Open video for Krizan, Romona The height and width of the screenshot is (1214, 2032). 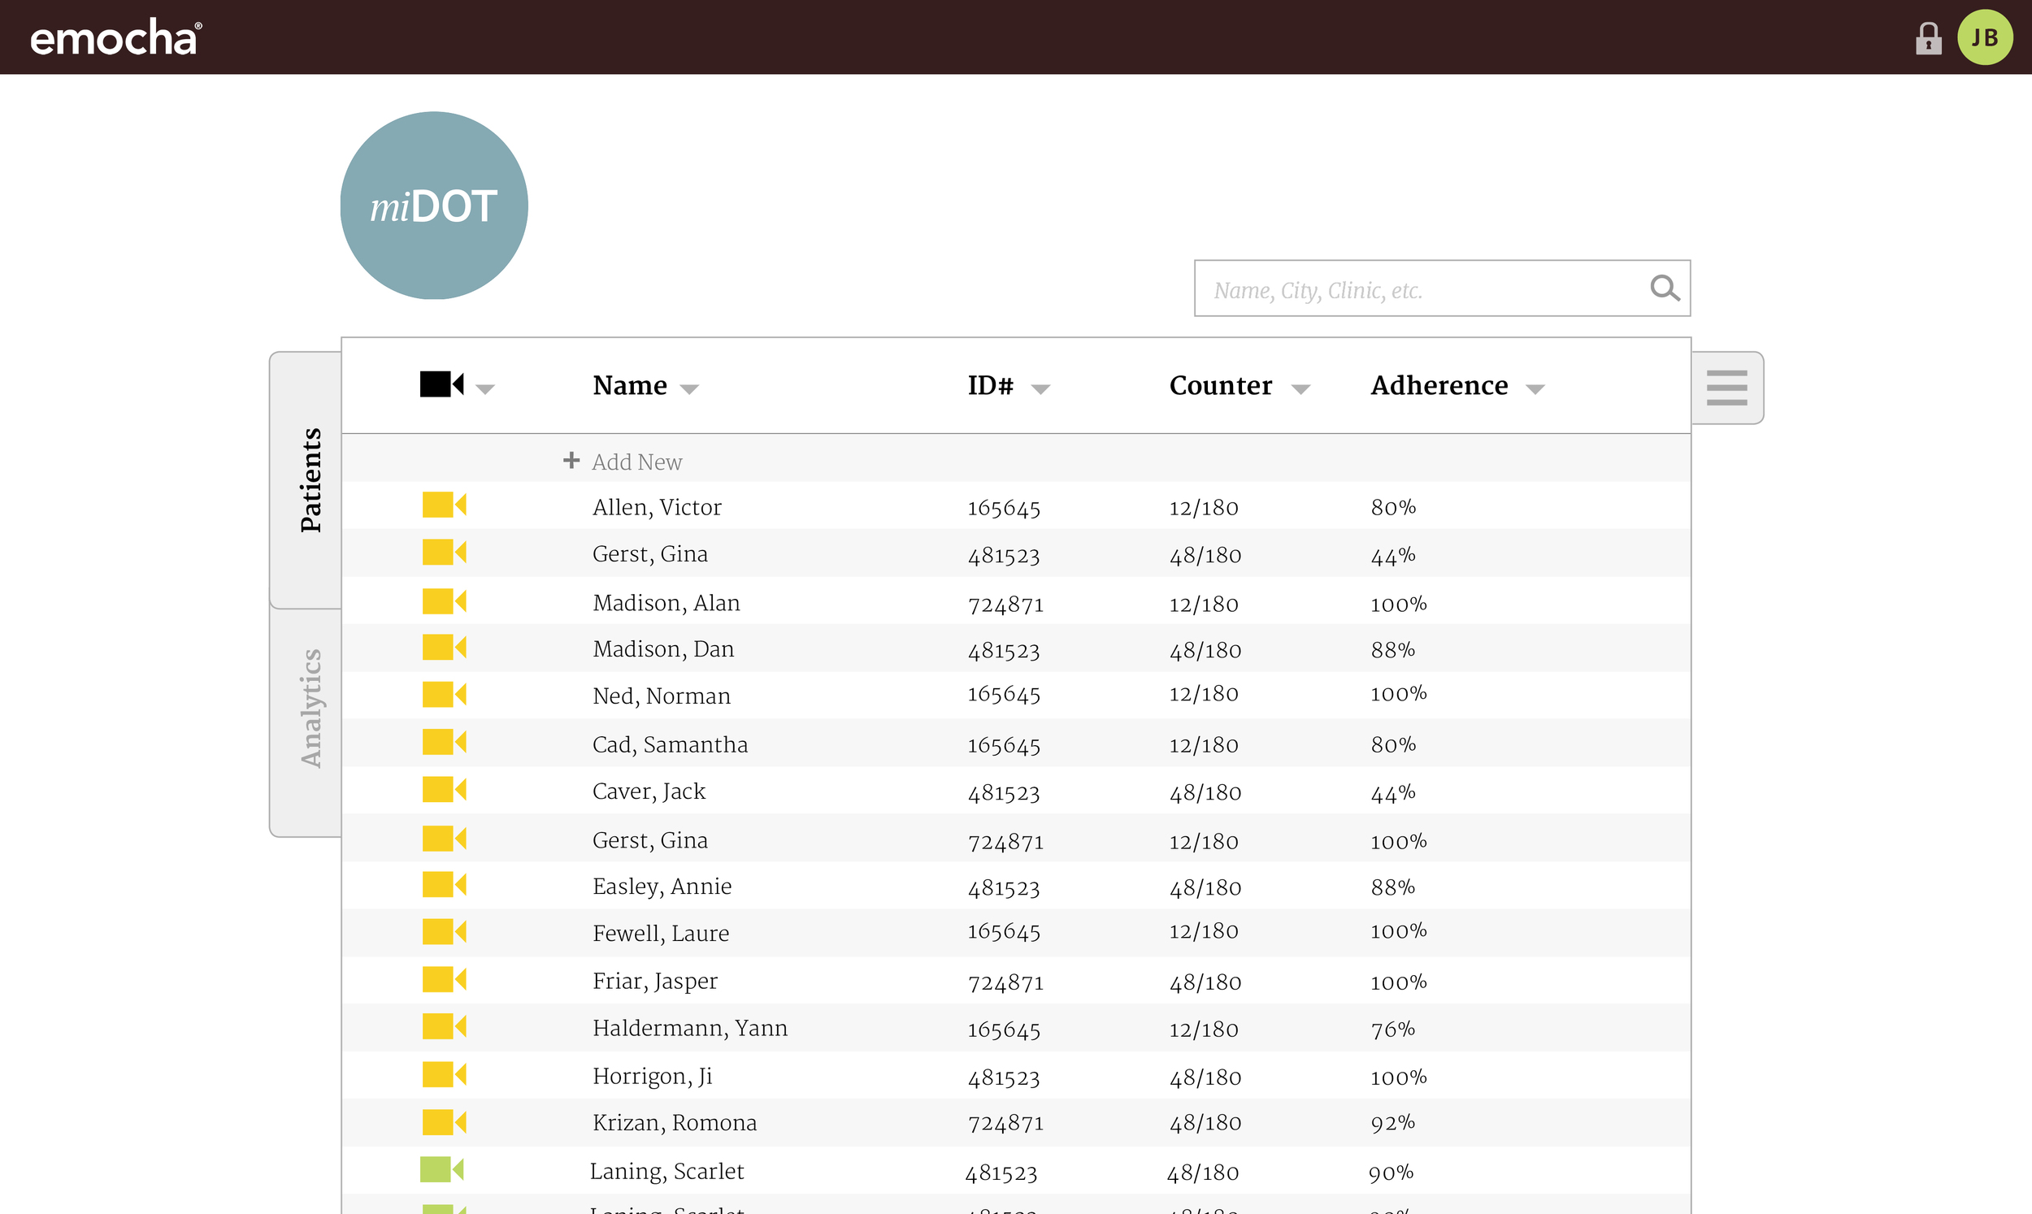pyautogui.click(x=444, y=1121)
